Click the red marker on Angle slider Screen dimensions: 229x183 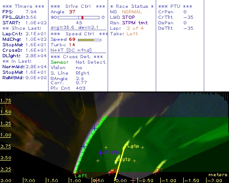(x=82, y=17)
